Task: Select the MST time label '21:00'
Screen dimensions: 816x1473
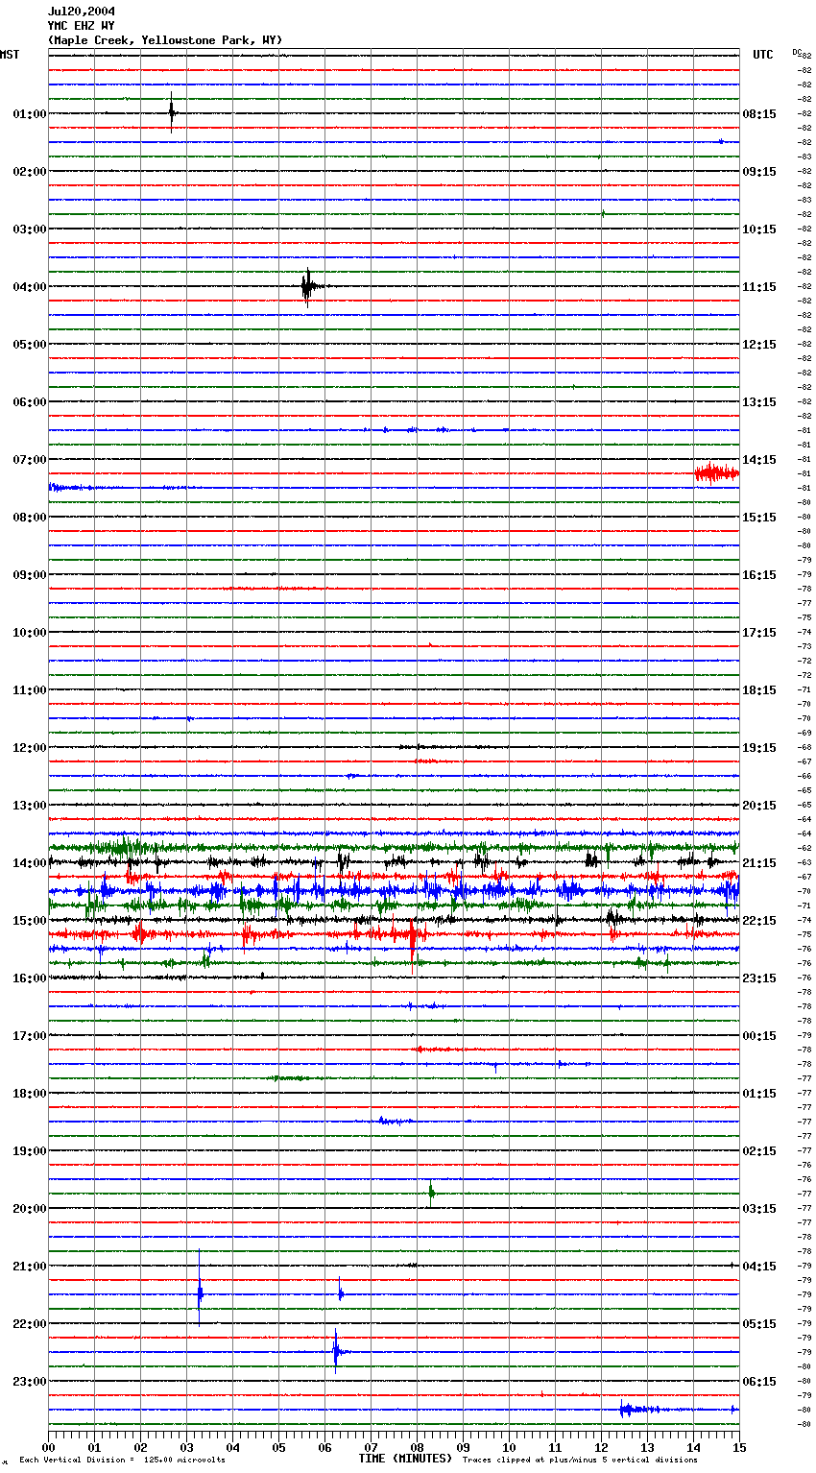Action: [30, 1267]
